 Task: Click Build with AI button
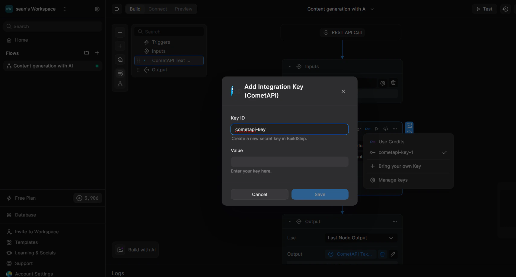click(135, 250)
